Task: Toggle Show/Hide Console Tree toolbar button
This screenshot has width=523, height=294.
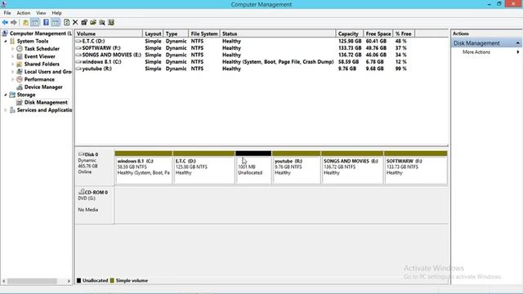Action: click(35, 22)
